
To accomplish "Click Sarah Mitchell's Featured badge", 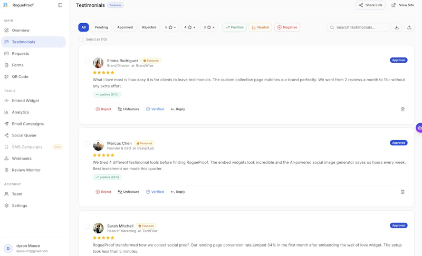I will 146,226.
